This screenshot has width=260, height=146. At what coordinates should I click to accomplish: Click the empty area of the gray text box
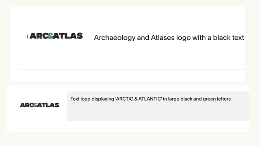(158, 112)
